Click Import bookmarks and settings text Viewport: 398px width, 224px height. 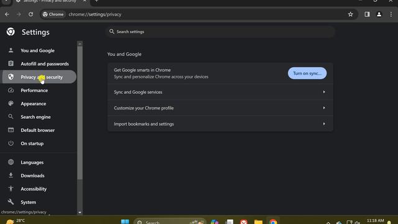(x=144, y=124)
